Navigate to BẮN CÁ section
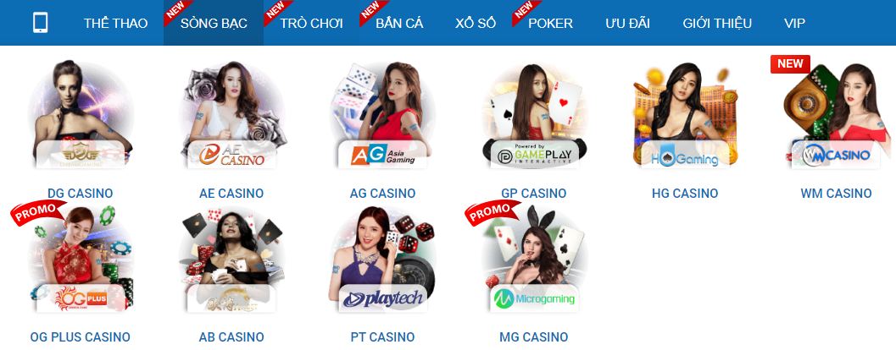The image size is (896, 350). (399, 24)
